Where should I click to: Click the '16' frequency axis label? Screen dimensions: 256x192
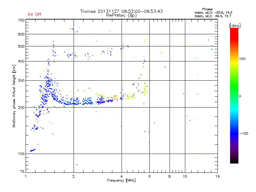pos(218,176)
